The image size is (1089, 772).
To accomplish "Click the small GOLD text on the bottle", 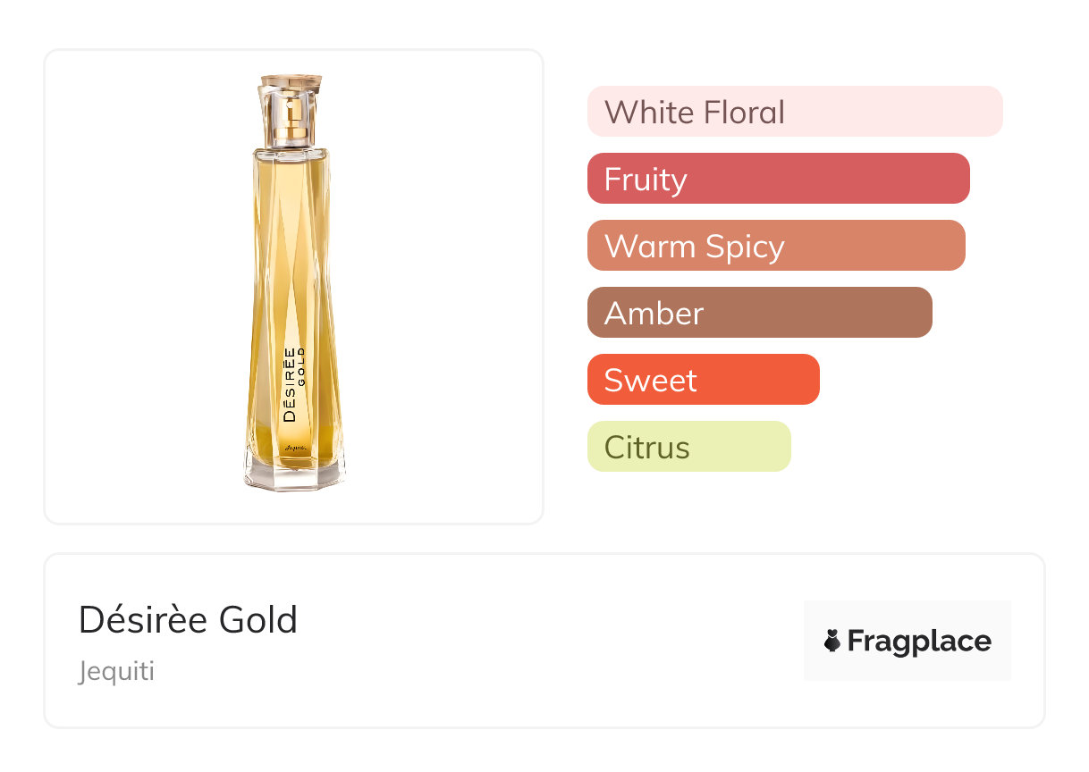I will click(302, 366).
